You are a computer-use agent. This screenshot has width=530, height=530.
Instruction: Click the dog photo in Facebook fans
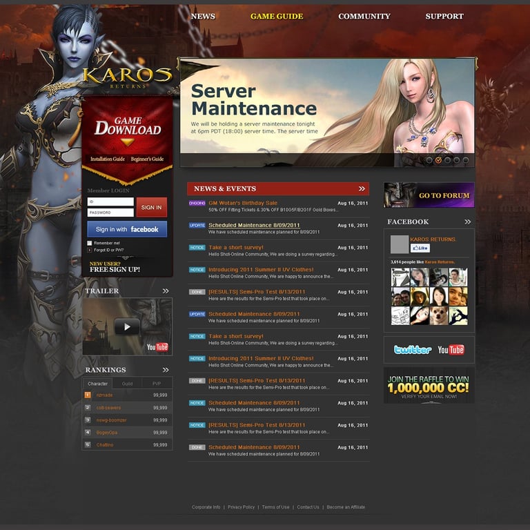[439, 315]
